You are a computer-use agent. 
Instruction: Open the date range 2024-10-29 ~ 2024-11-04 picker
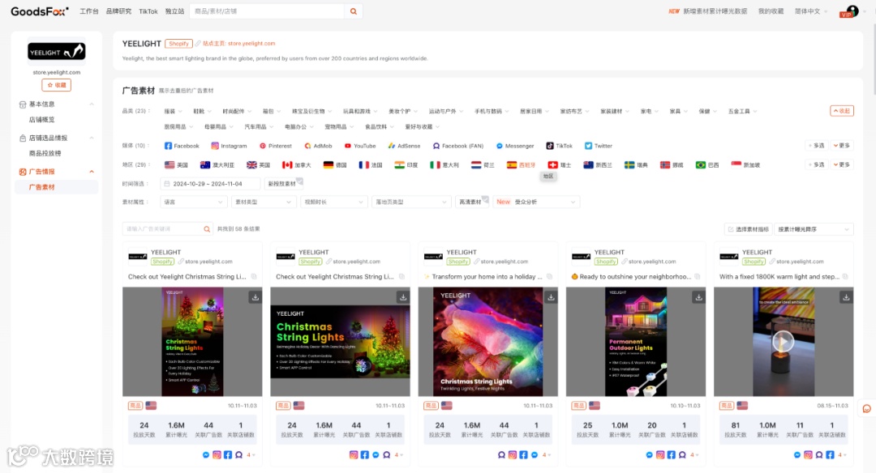click(210, 184)
